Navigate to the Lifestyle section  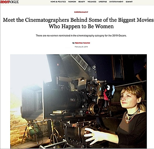103,2
